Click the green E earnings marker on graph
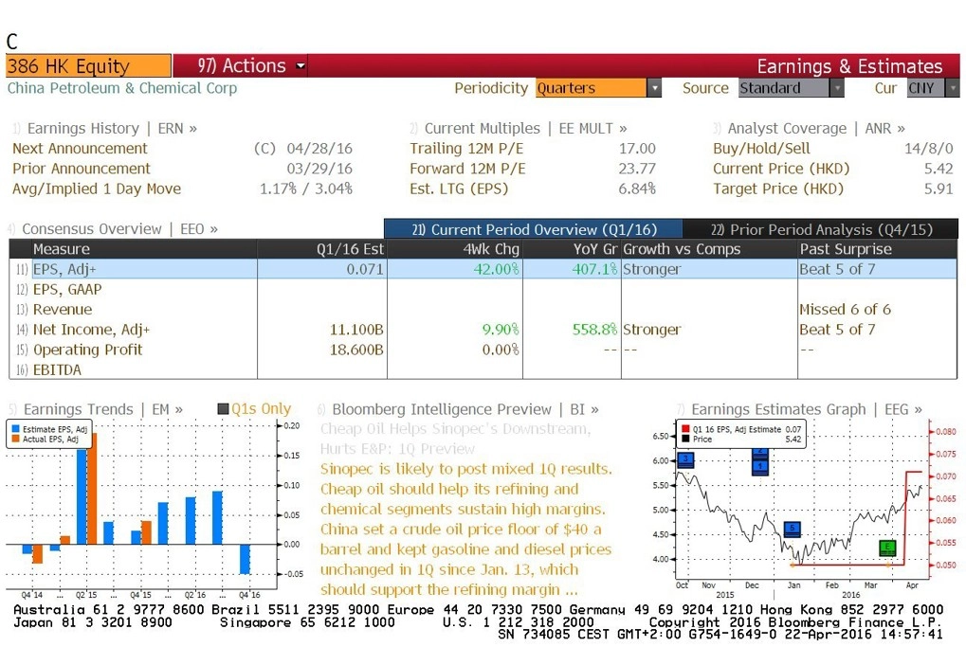 tap(887, 547)
